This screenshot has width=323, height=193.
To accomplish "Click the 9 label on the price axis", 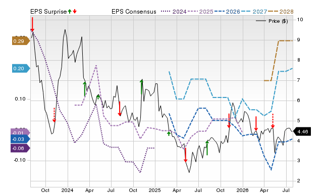I will click(x=298, y=40).
